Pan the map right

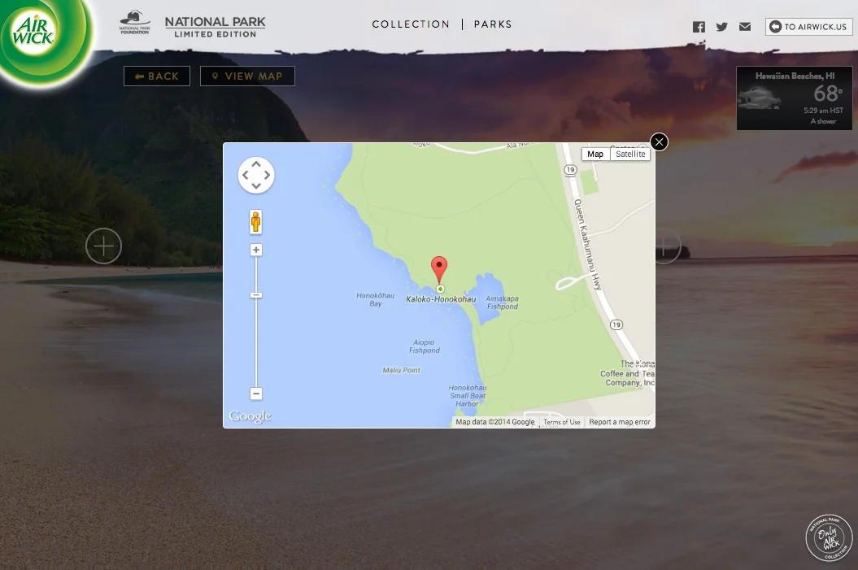pos(267,175)
